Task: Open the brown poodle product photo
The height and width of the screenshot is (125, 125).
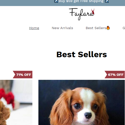Action: 16,102
